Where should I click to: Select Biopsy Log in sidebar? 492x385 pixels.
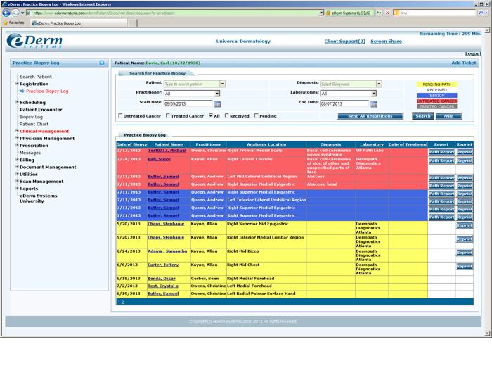(x=31, y=117)
